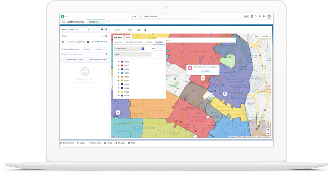Open the Setup gear icon

click(x=260, y=16)
